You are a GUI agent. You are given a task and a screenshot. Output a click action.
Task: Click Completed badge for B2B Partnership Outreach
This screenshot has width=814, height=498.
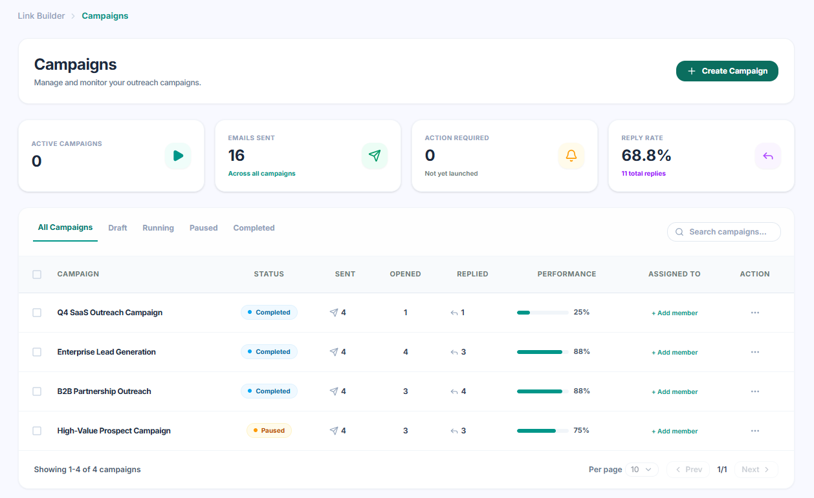click(269, 391)
